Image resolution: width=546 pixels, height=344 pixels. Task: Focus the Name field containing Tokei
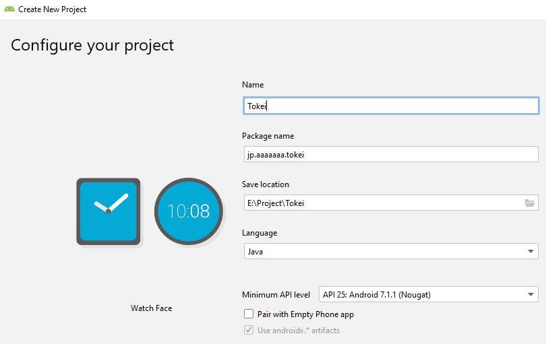(390, 106)
